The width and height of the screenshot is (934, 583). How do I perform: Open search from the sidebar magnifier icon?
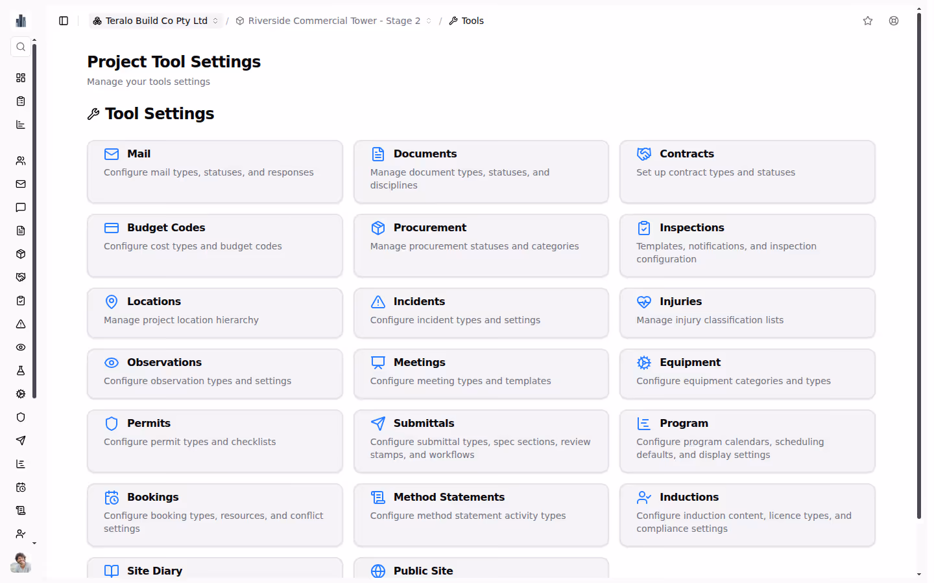[x=21, y=47]
